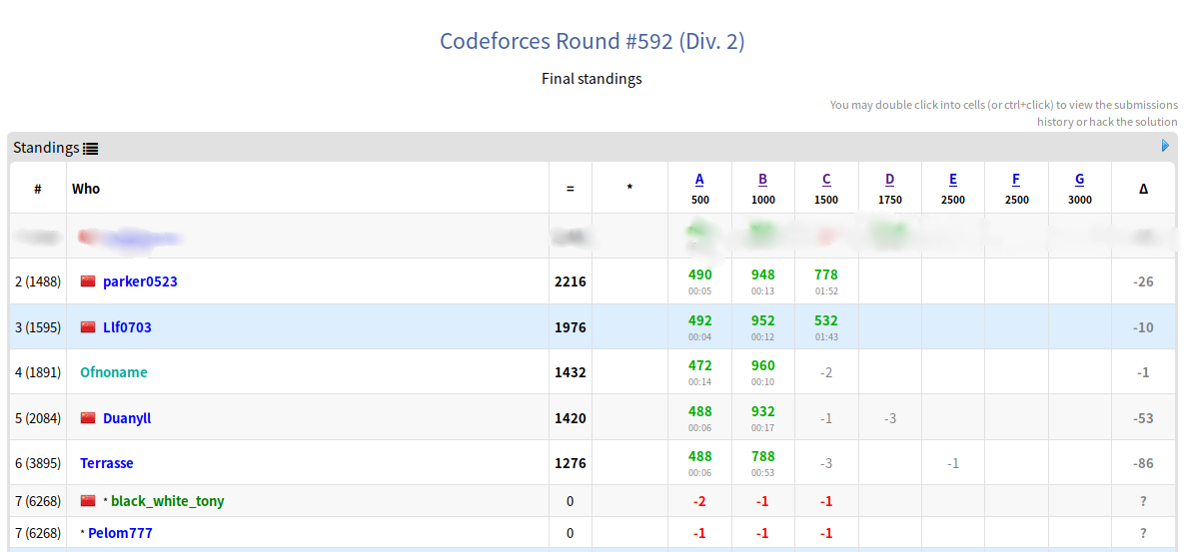Screen dimensions: 1187x552
Task: Click Ofnoname's problem C cell -2
Action: (826, 372)
